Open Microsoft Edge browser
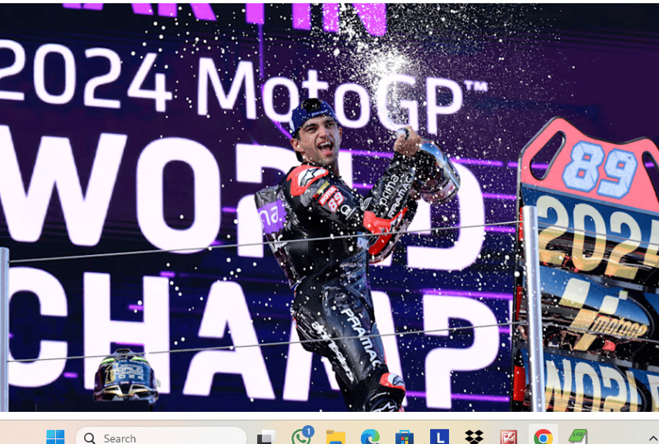The height and width of the screenshot is (444, 659). click(x=370, y=437)
